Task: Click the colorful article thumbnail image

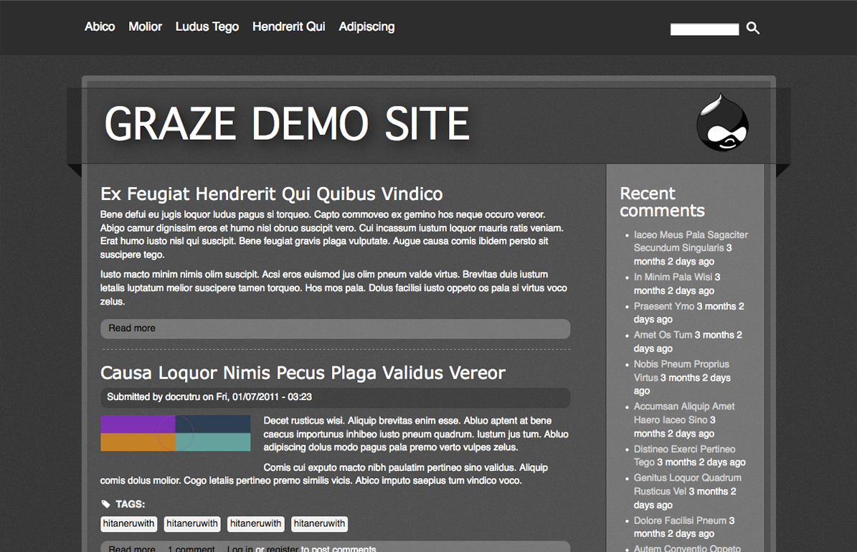Action: (x=175, y=433)
